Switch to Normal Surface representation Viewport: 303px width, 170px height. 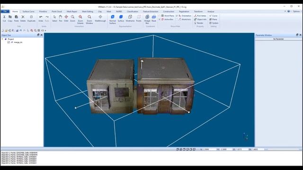[113, 19]
